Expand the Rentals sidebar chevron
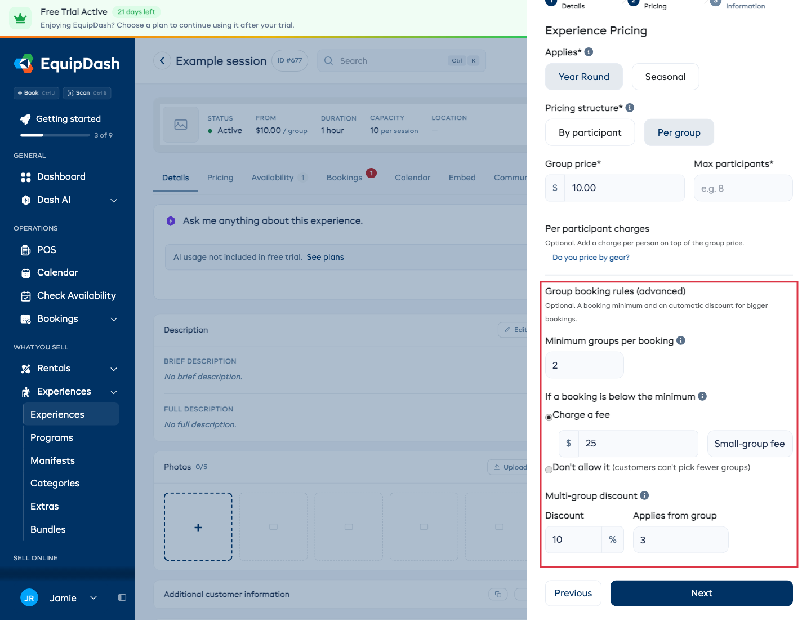Image resolution: width=811 pixels, height=620 pixels. pyautogui.click(x=114, y=369)
